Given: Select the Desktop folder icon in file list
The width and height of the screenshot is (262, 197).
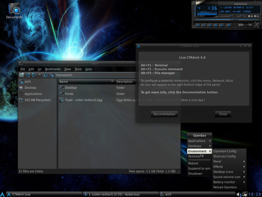Looking at the screenshot, I should tap(62, 88).
